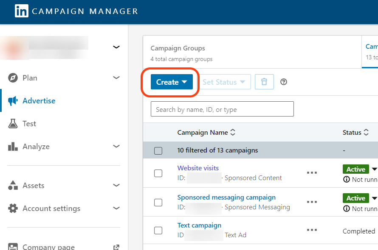
Task: Switch to Campaign Groups tab
Action: pos(252,52)
